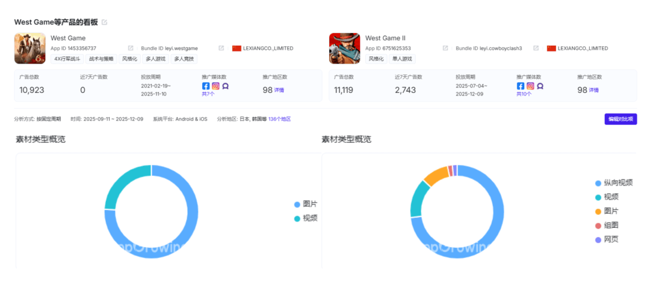Open the West Game II app icon thumbnail
The image size is (650, 282).
344,49
